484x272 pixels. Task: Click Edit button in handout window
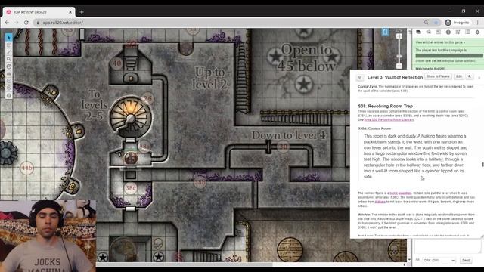point(459,76)
